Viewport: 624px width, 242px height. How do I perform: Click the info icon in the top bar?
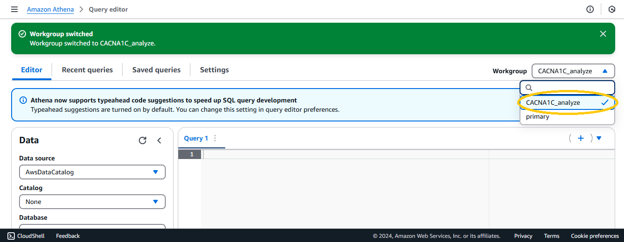coord(590,9)
